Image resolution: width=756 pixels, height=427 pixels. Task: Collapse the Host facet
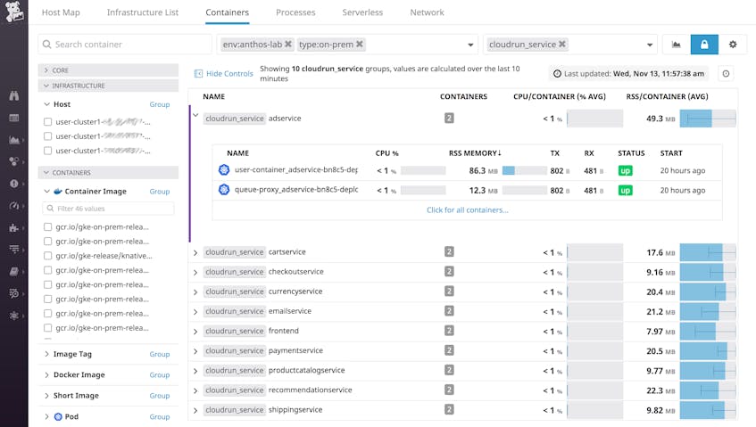(46, 104)
